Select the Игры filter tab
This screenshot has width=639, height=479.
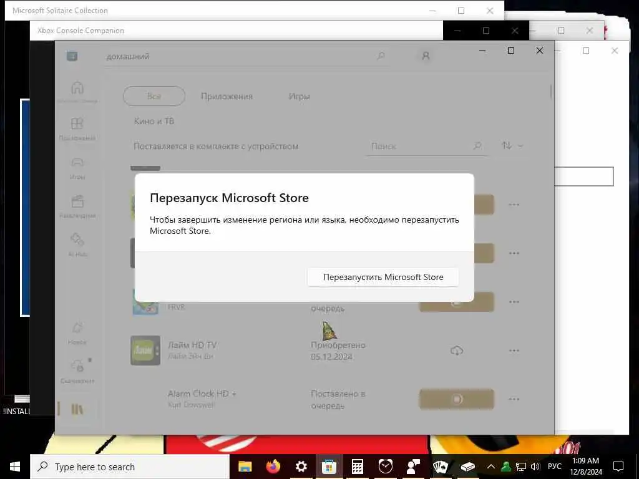coord(299,97)
